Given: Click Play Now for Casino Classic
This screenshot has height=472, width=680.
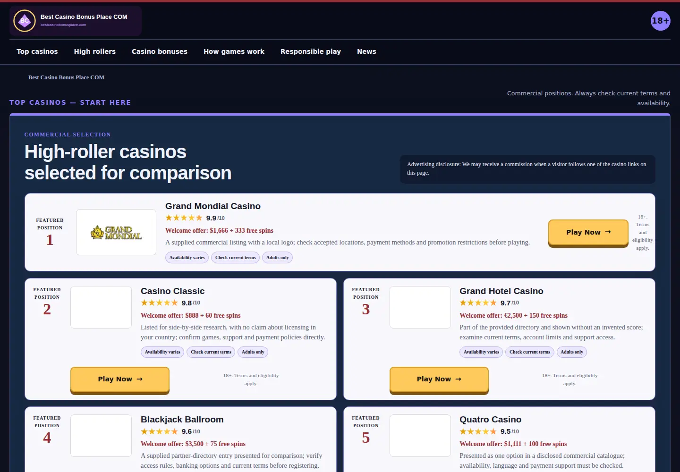Looking at the screenshot, I should pos(120,379).
